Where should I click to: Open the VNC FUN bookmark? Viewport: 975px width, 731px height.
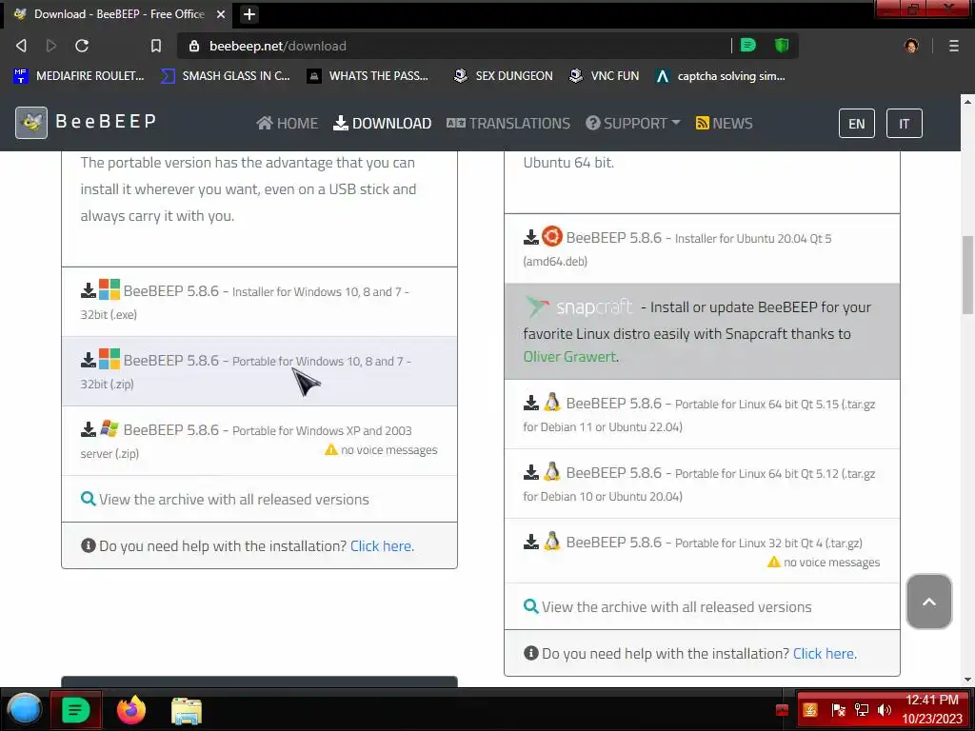(605, 76)
